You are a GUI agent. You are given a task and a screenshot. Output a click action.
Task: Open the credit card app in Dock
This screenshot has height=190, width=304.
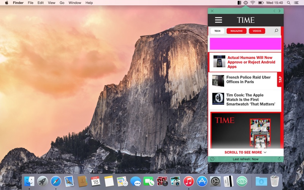(x=228, y=182)
